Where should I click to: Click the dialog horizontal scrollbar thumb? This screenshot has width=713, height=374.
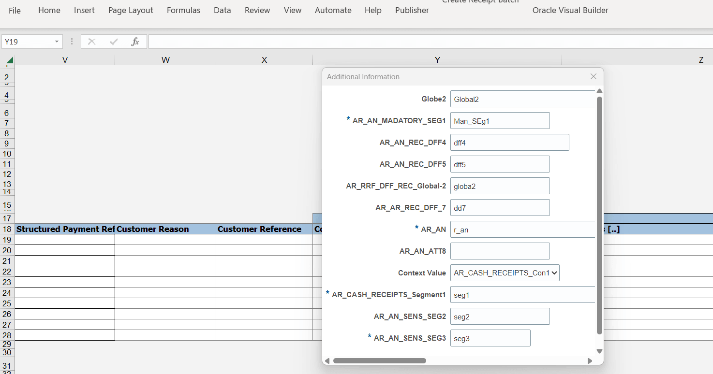[x=380, y=361]
